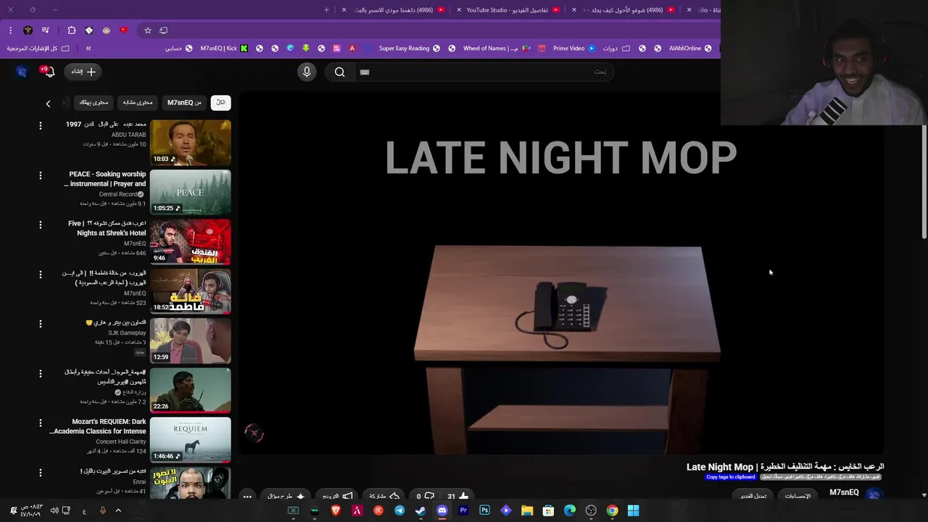Open the Windows Start menu
Image resolution: width=928 pixels, height=522 pixels.
[x=633, y=510]
